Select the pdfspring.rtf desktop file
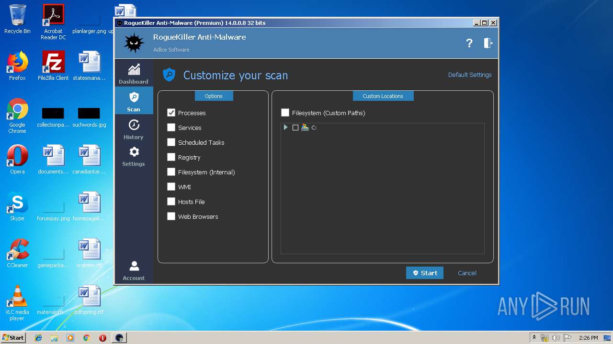 pyautogui.click(x=89, y=300)
